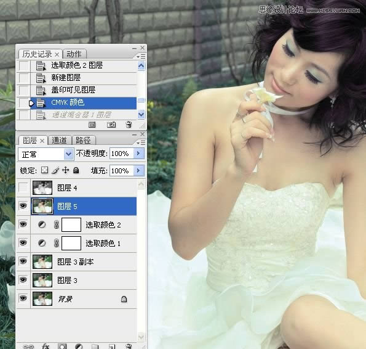Hide the 图层 5 layer
Viewport: 366px width, 349px height.
tap(23, 206)
